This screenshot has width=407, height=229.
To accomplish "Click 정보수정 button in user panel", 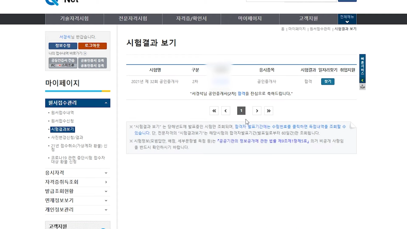I will click(63, 46).
